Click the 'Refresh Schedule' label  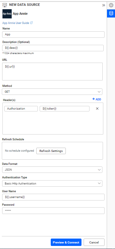point(13,139)
